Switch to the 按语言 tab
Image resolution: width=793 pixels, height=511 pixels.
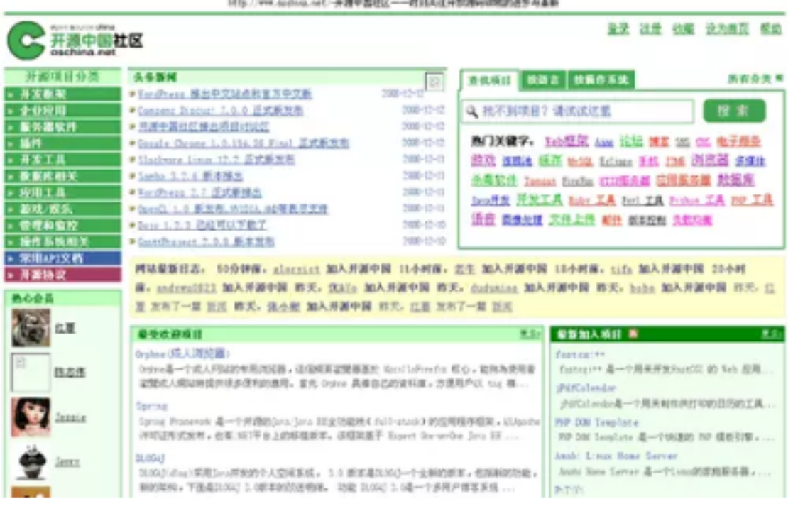[542, 80]
